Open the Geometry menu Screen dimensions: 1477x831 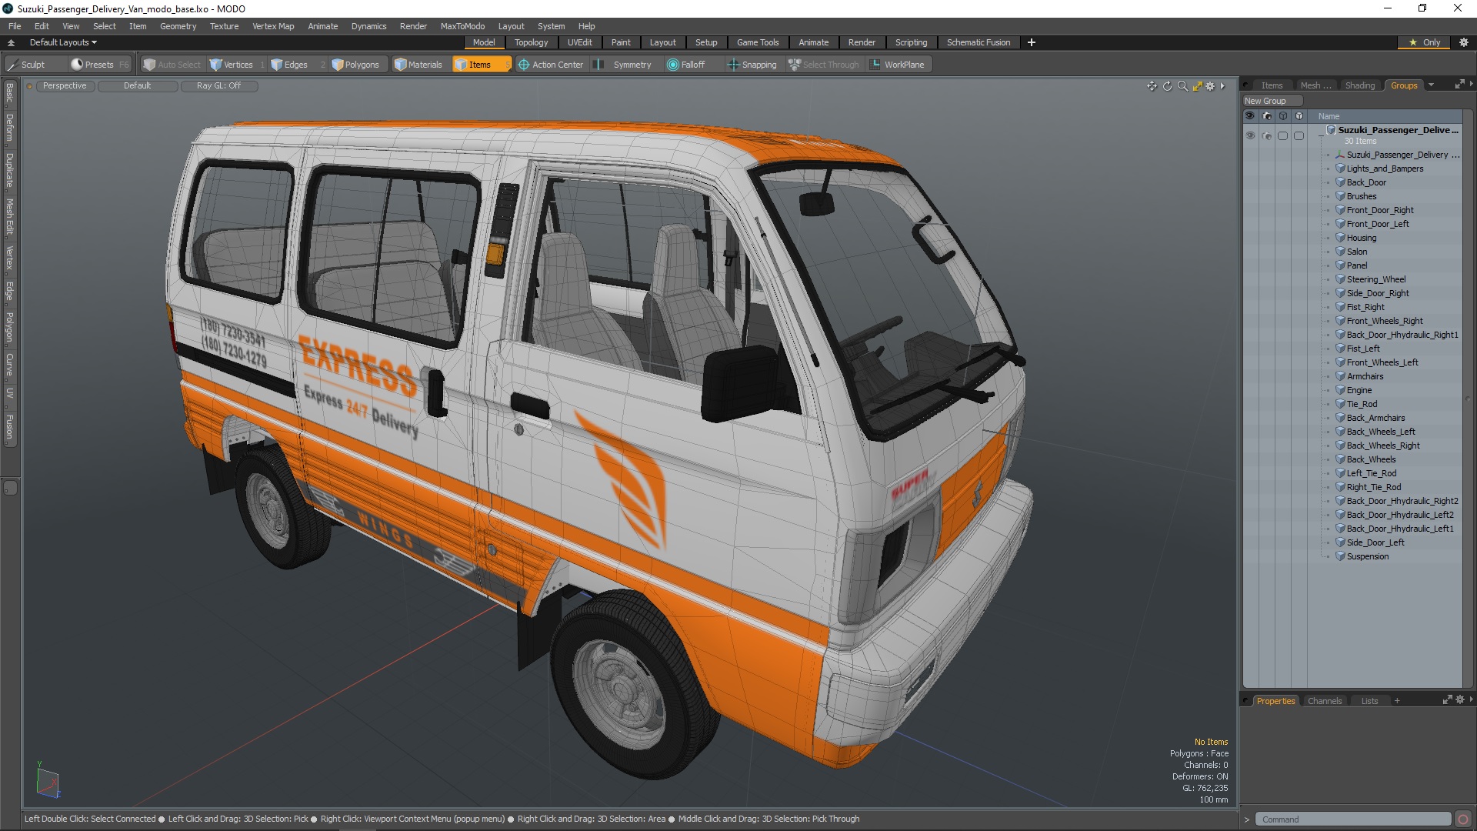[x=178, y=26]
